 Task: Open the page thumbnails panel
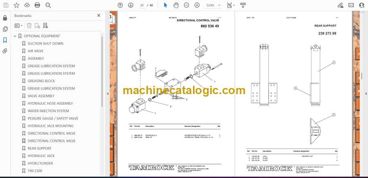coord(5,29)
